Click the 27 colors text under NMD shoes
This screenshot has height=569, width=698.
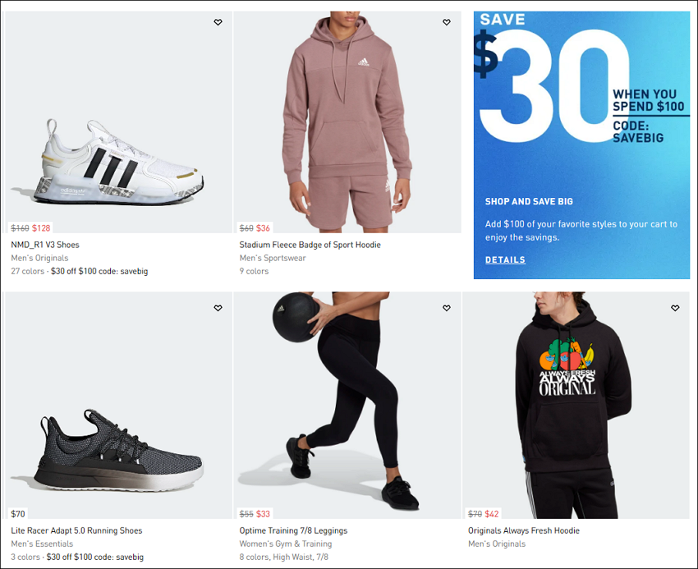[28, 271]
